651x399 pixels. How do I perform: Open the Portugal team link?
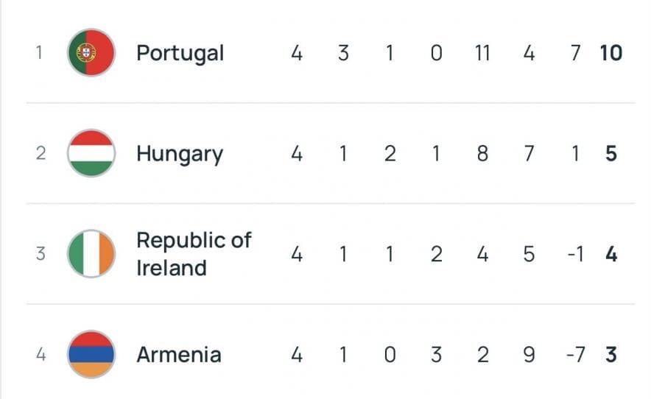tap(180, 53)
